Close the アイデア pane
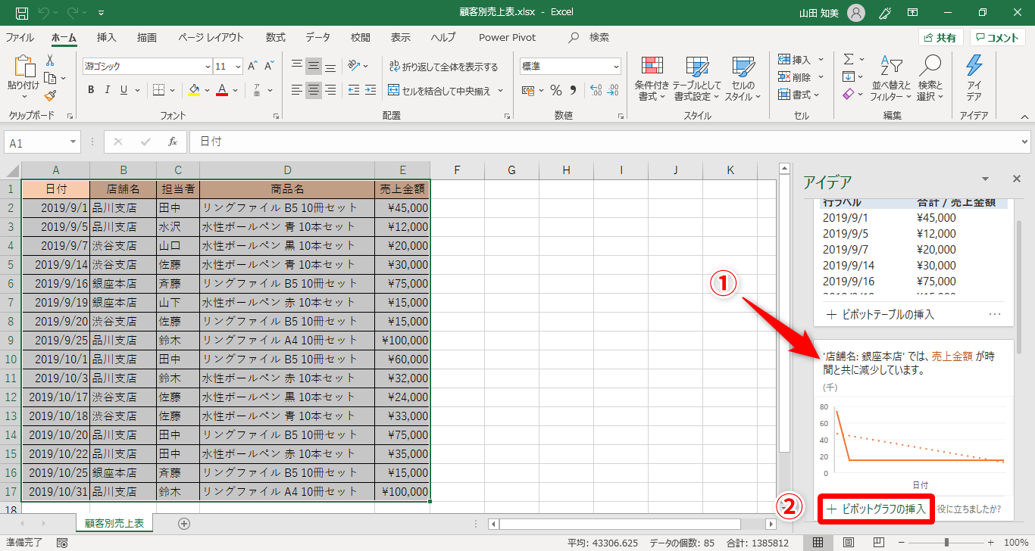 (x=1017, y=179)
